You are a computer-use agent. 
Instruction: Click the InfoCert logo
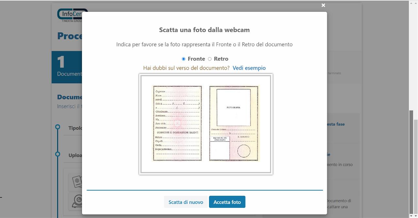pos(70,15)
